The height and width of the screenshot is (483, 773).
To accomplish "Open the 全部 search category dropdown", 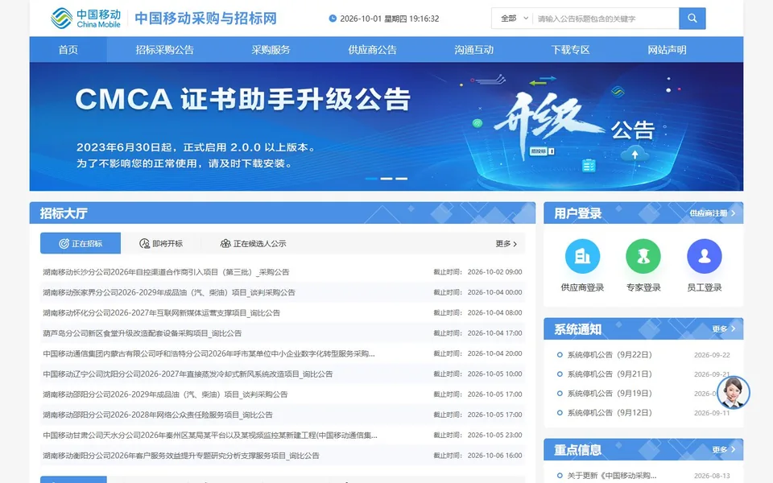I will pyautogui.click(x=513, y=19).
